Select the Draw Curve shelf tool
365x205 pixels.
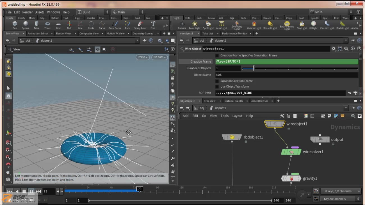click(115, 25)
